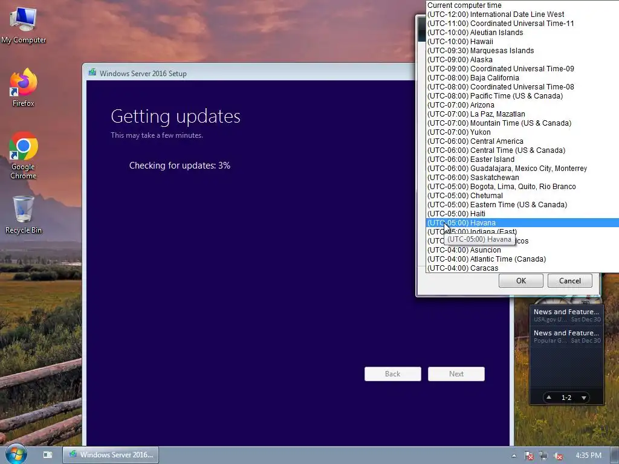Click the 4:35 PM taskbar clock
The width and height of the screenshot is (619, 464).
pos(588,456)
